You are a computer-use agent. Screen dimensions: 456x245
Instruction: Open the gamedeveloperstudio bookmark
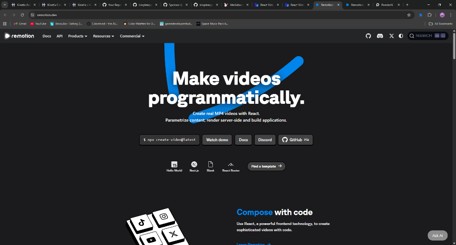[x=176, y=24]
